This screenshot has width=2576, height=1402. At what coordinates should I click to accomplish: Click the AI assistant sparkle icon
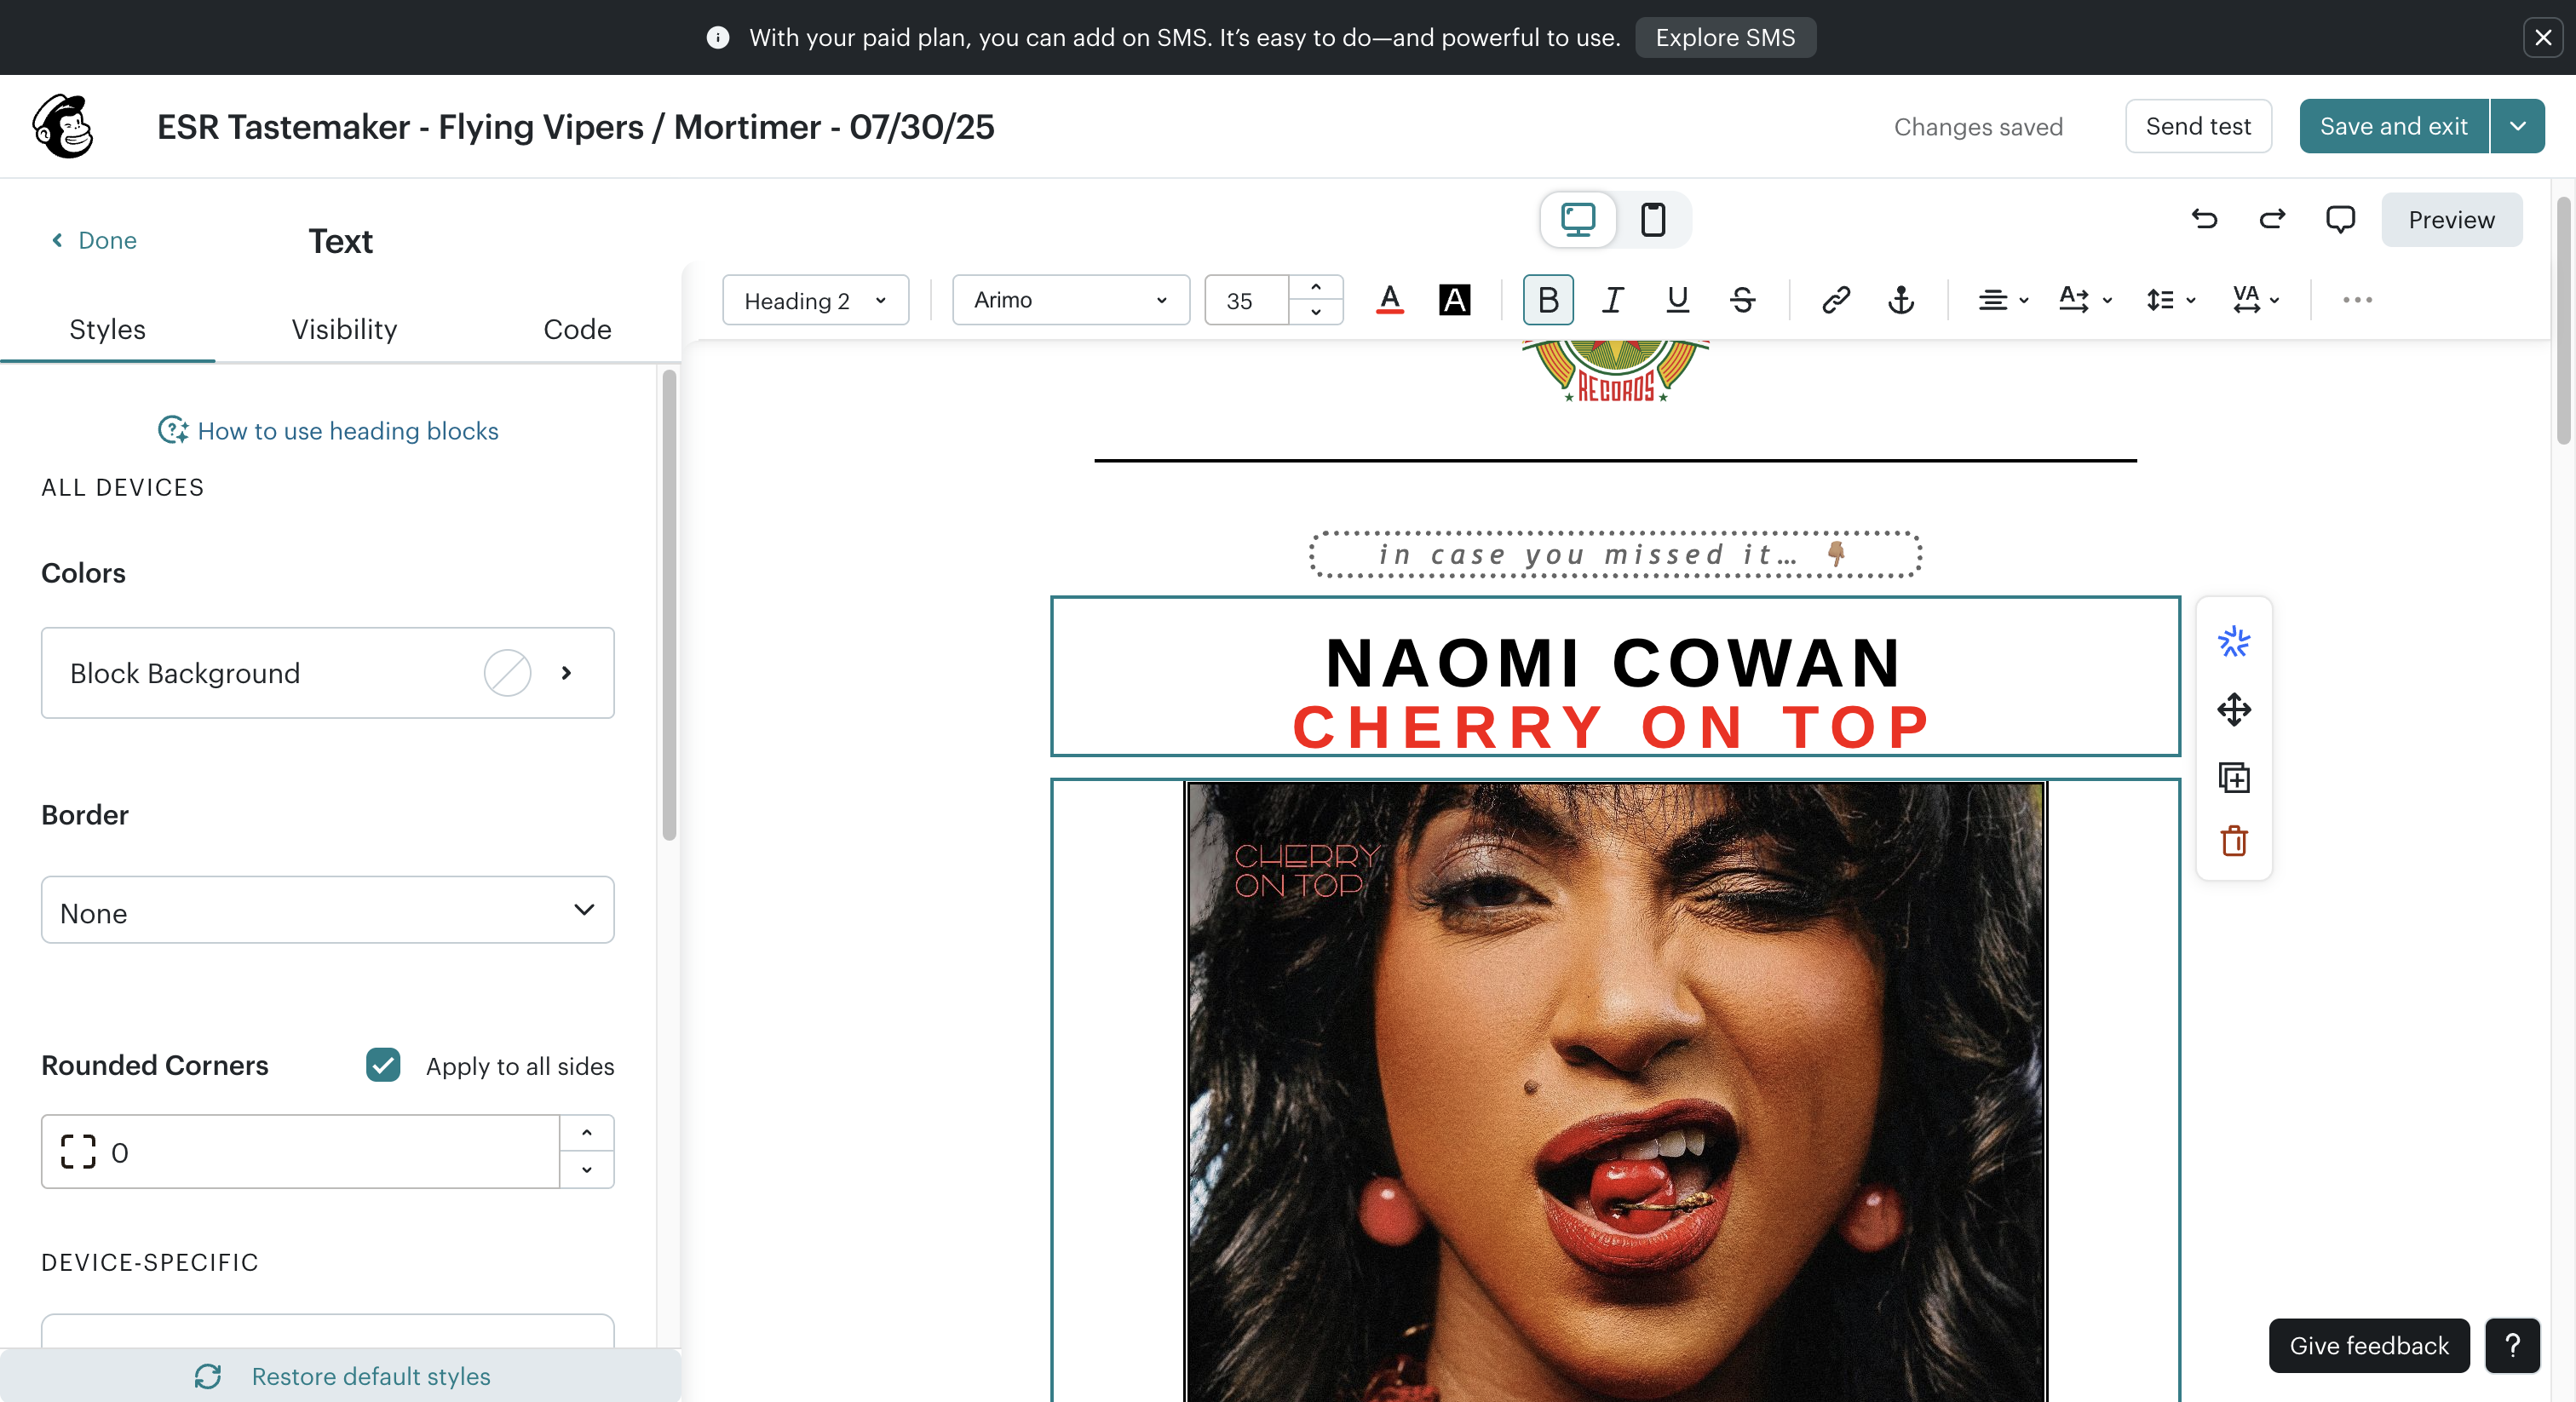pyautogui.click(x=2233, y=642)
